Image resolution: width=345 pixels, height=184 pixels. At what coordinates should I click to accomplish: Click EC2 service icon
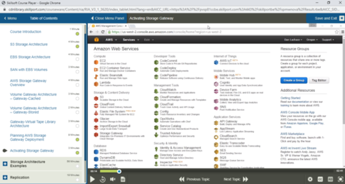[96, 62]
